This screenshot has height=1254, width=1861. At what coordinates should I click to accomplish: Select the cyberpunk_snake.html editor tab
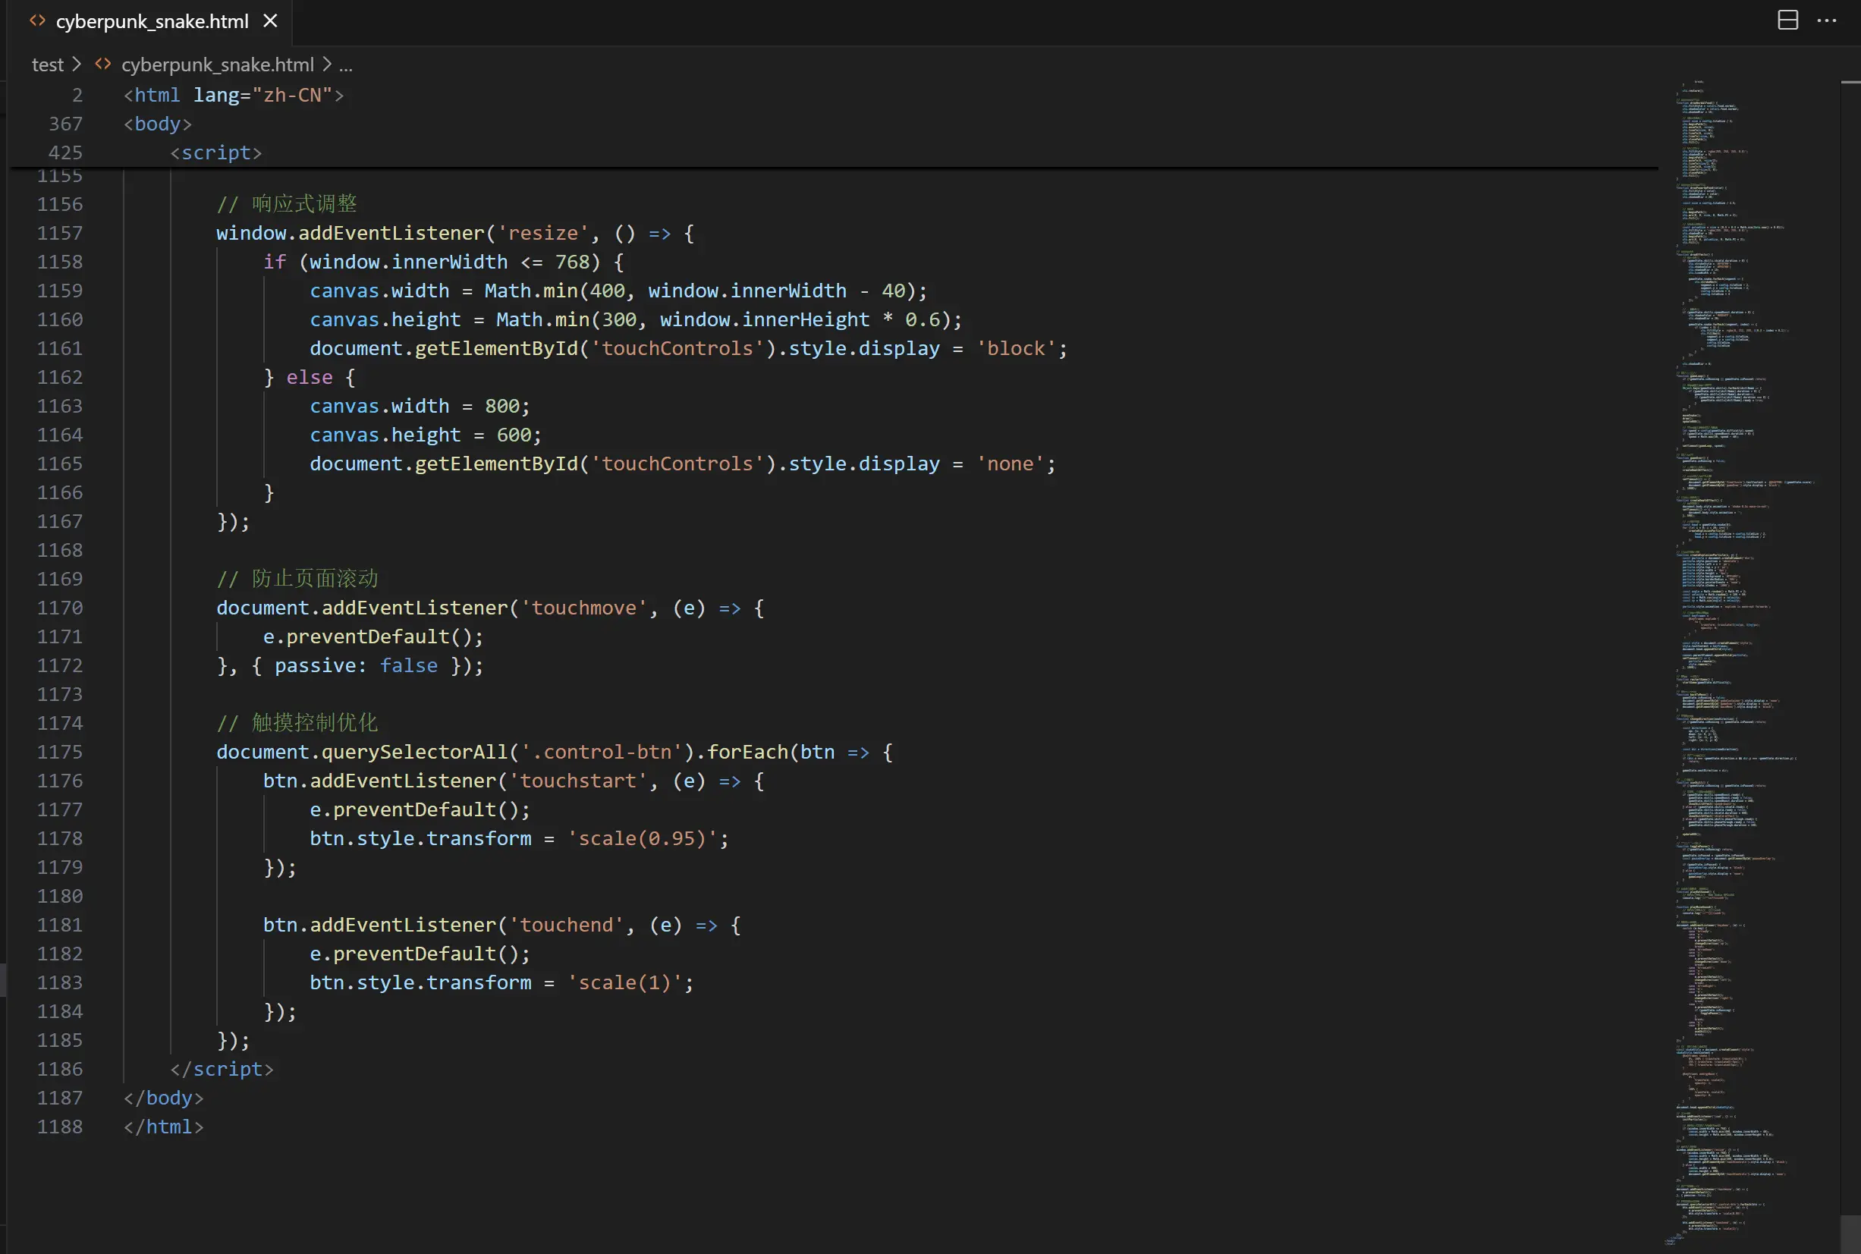coord(152,21)
